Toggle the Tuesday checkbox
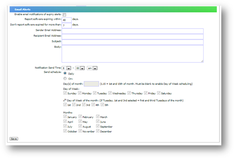The image size is (234, 158). [95, 93]
